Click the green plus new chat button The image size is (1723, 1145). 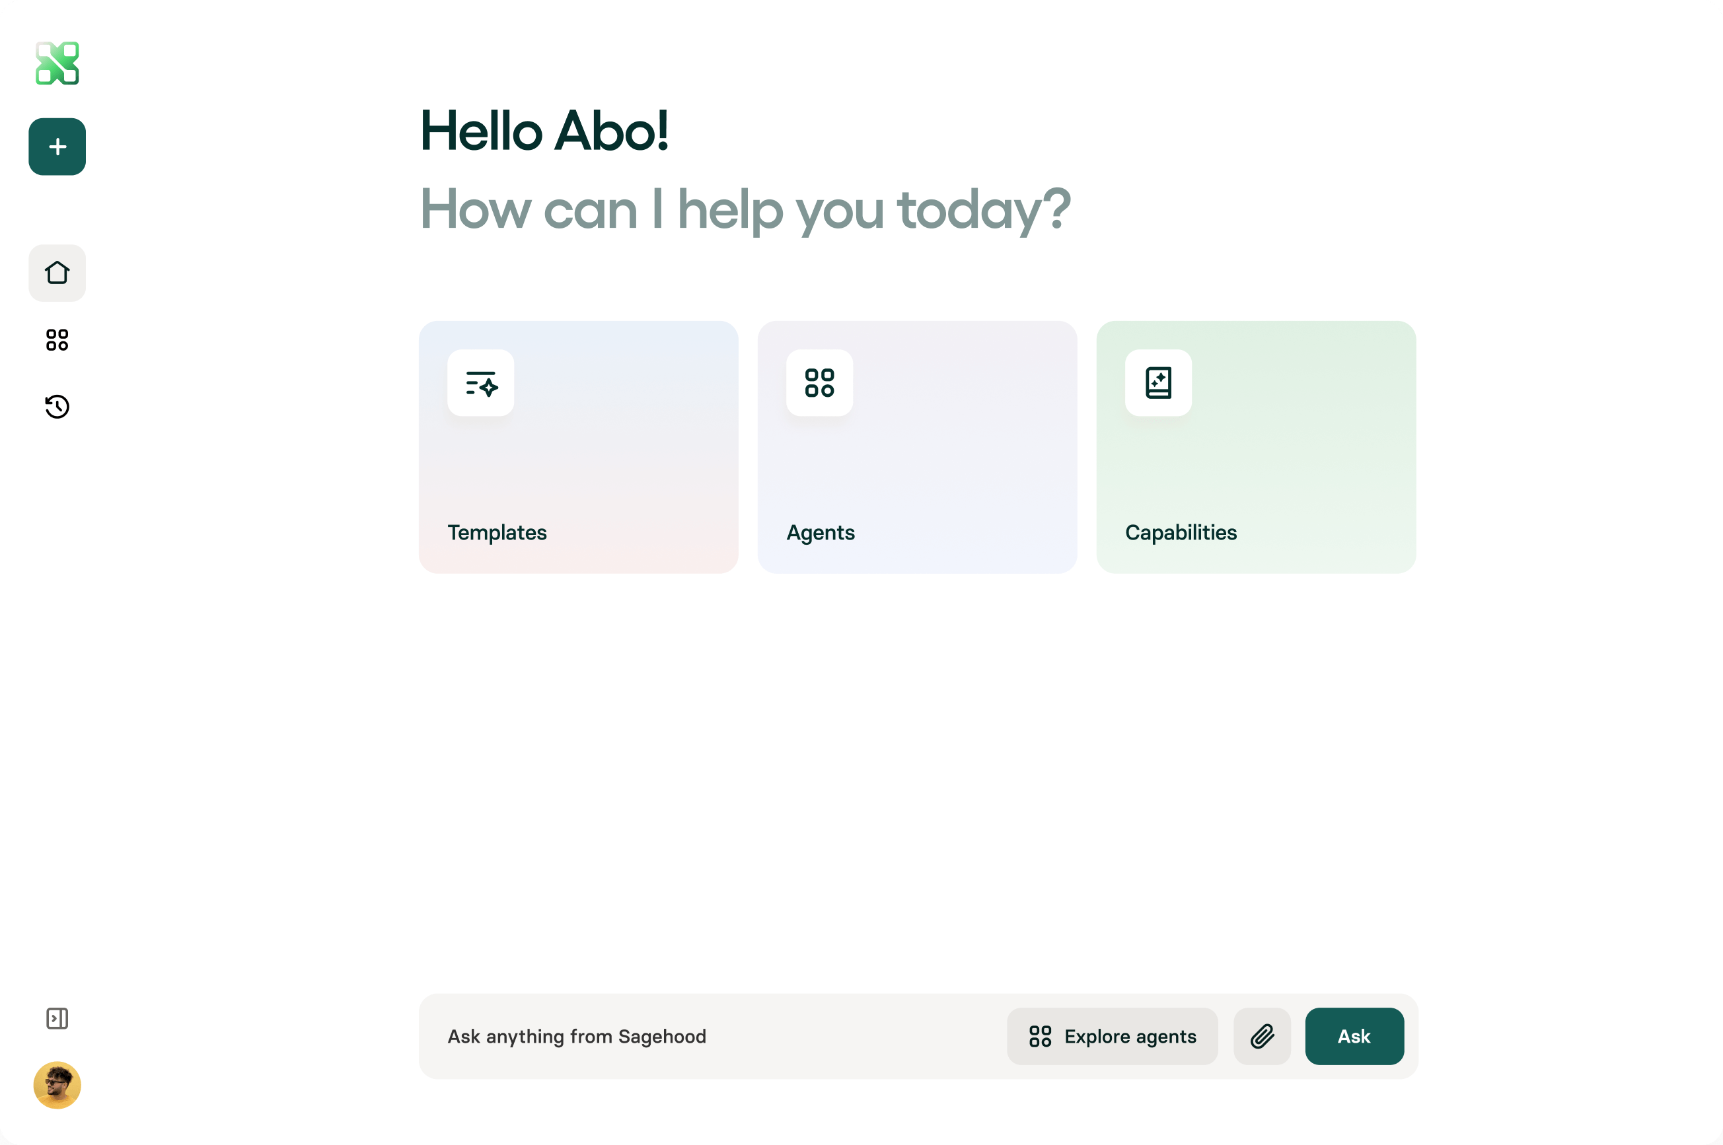pyautogui.click(x=57, y=147)
